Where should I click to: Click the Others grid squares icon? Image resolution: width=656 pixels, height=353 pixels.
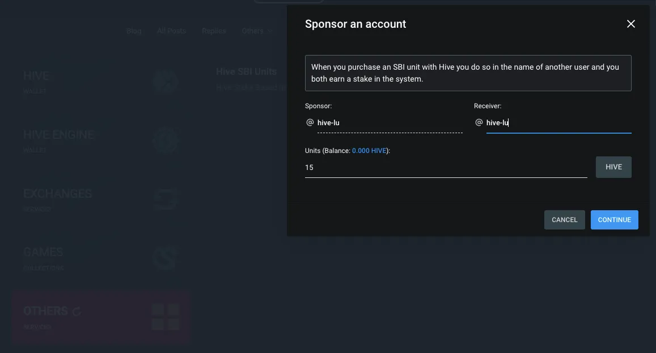click(166, 317)
